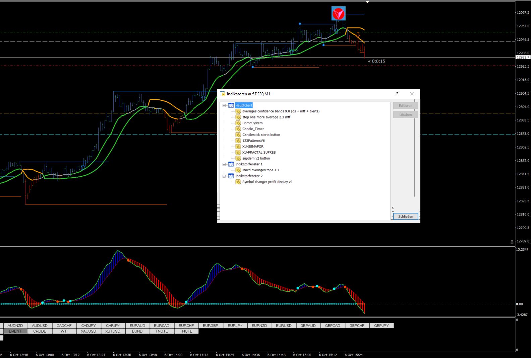
Task: Collapse the Hauptchart tree node
Action: point(224,105)
